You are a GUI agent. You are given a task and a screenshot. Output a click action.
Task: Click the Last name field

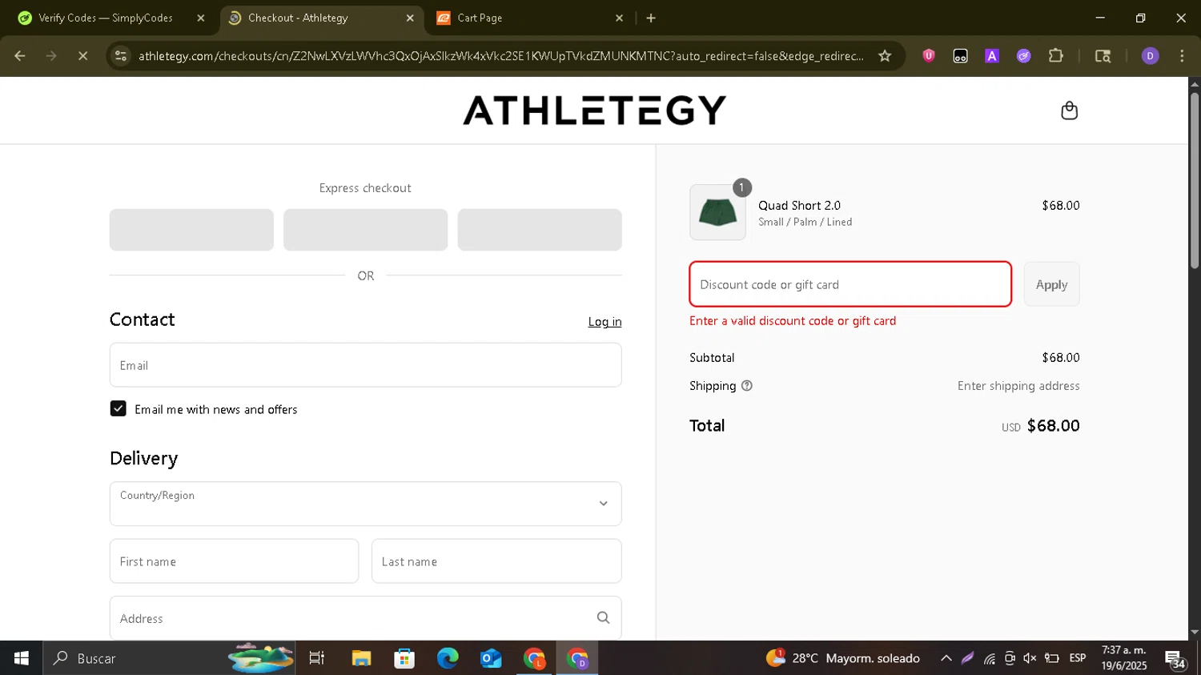[496, 561]
